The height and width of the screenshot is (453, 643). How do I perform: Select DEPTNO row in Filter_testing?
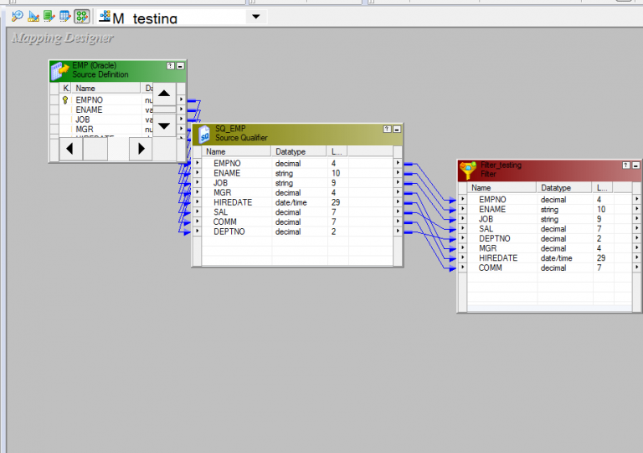pyautogui.click(x=494, y=238)
